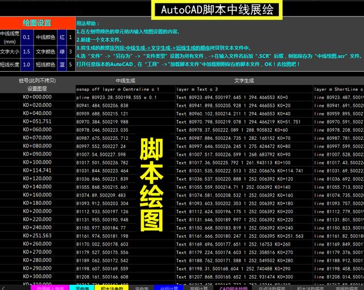This screenshot has height=290, width=364.
Task: Select the 文字大小 label cell
Action: click(10, 52)
